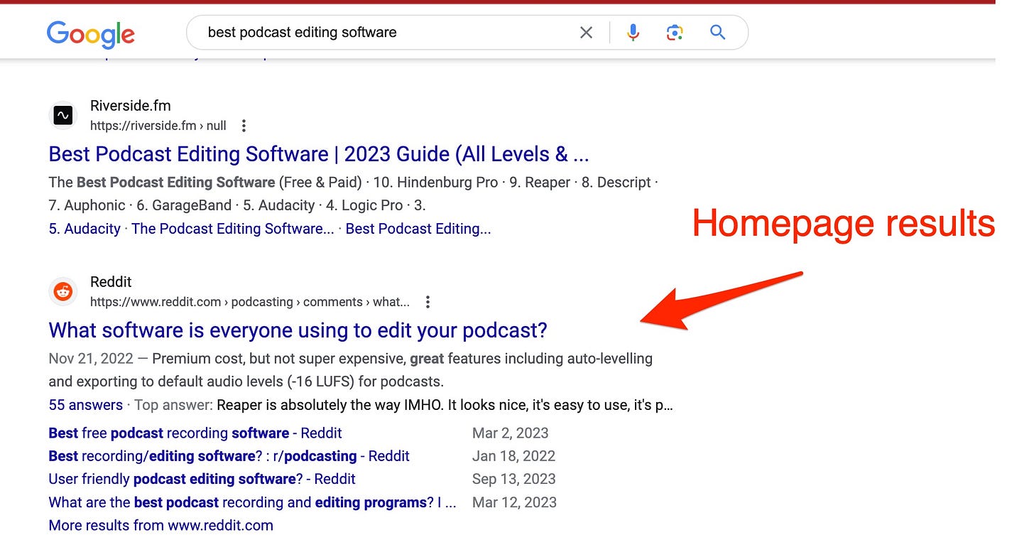Open 'What are the best podcast recording and editing programs?'
Screen dimensions: 1034x557
coord(252,502)
